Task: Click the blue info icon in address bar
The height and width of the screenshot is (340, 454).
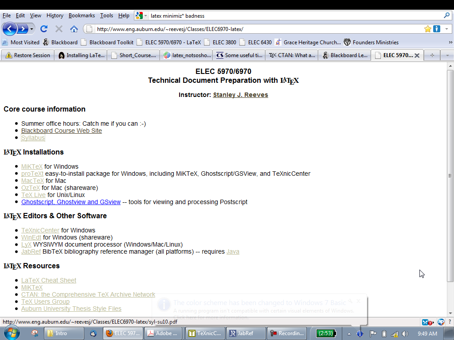Action: click(x=437, y=29)
